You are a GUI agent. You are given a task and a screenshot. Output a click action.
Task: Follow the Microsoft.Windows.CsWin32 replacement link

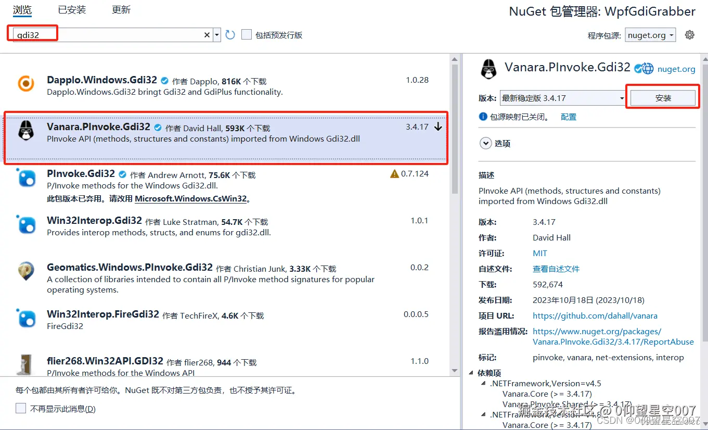[x=190, y=199]
